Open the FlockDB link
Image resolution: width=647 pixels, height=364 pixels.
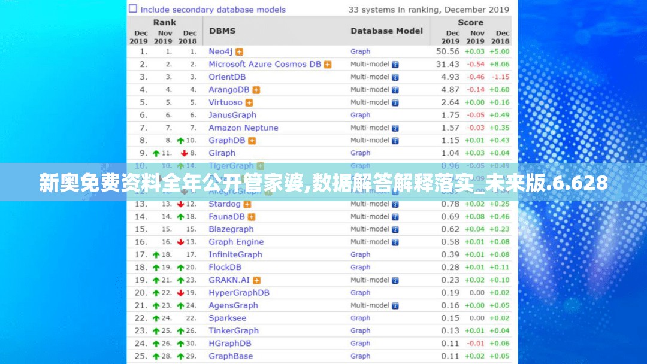(x=225, y=267)
